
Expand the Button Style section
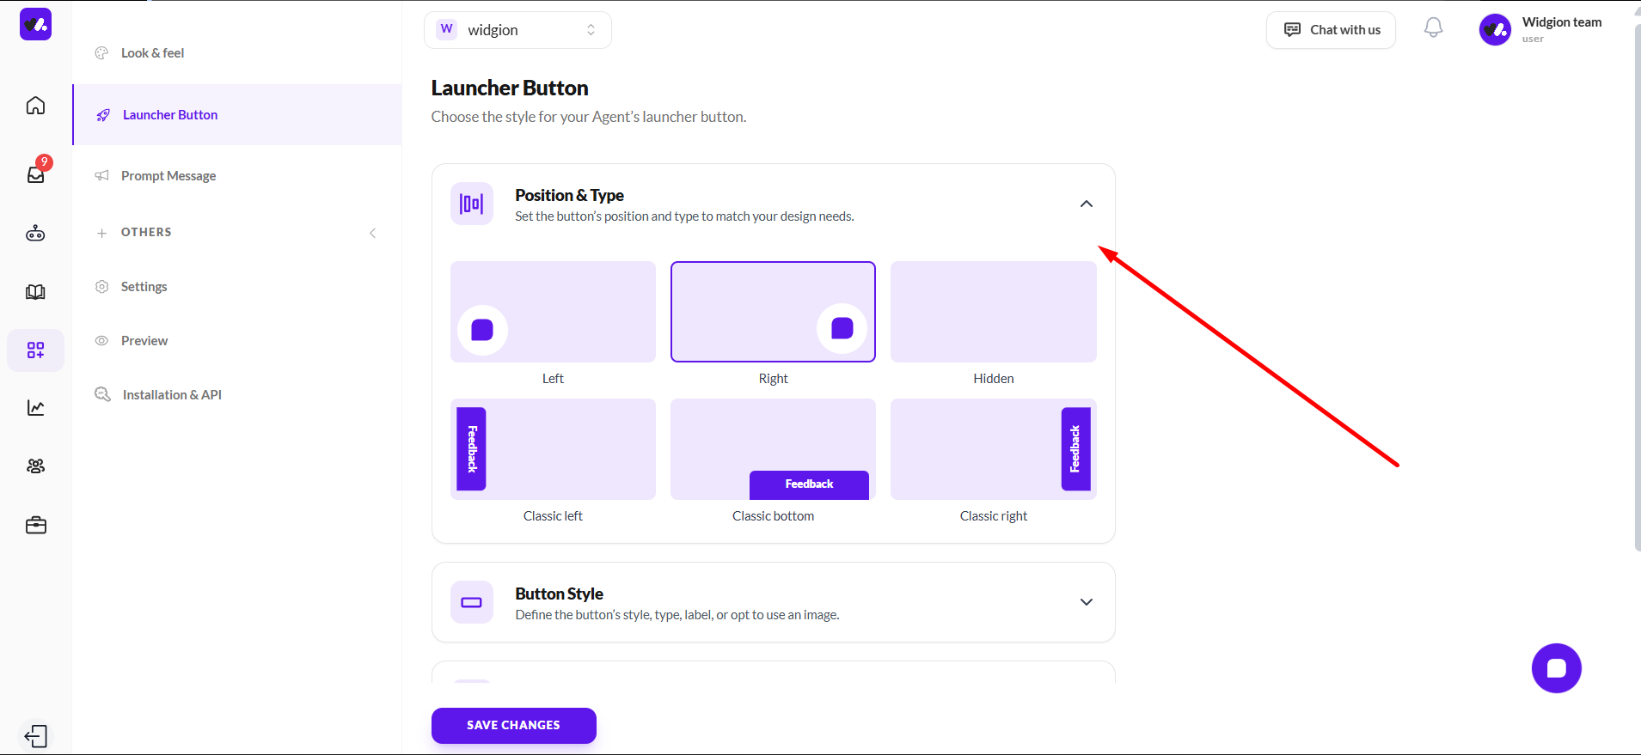click(x=1087, y=602)
